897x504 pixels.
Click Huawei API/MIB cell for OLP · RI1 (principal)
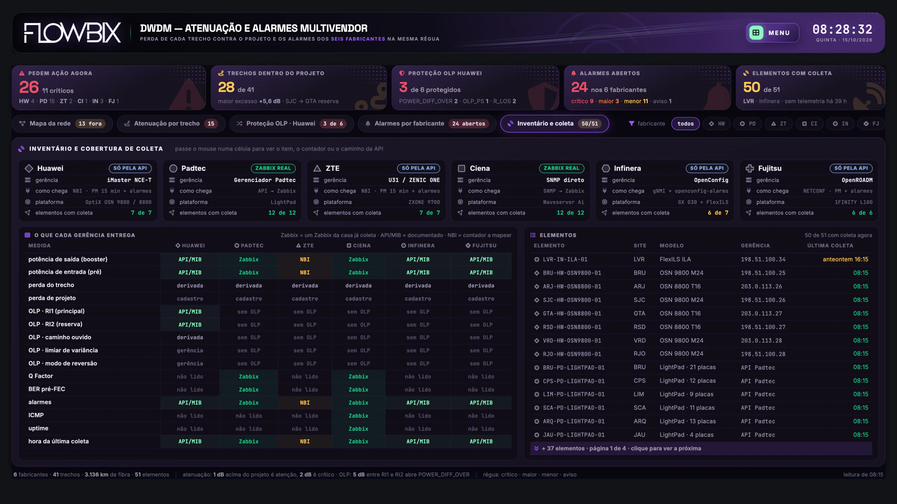coord(190,311)
